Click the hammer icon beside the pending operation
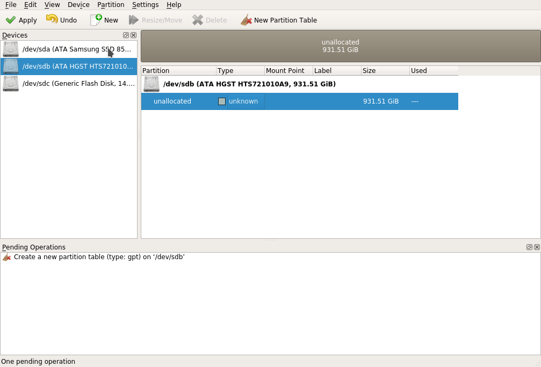Screen dimensions: 541x367 [6, 257]
